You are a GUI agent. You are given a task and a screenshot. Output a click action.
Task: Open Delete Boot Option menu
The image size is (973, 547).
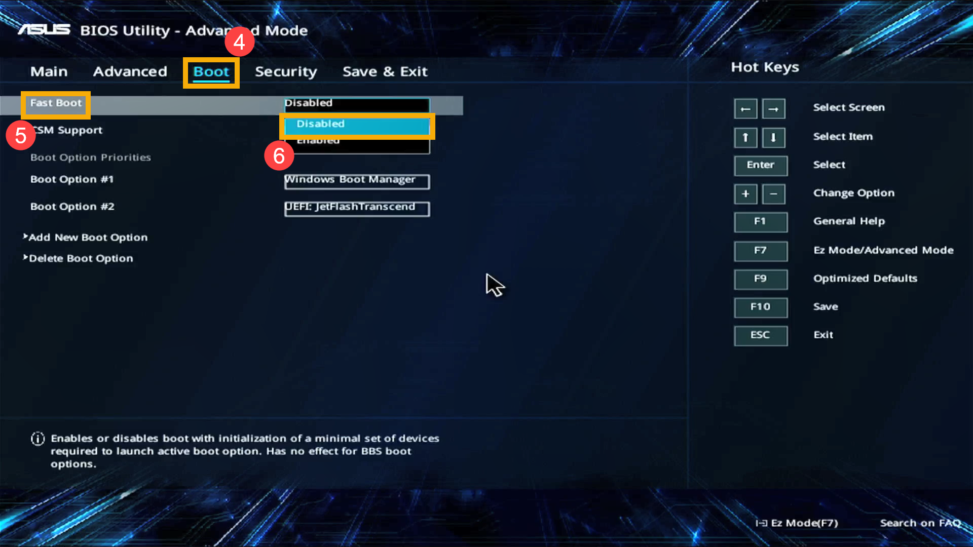tap(80, 257)
